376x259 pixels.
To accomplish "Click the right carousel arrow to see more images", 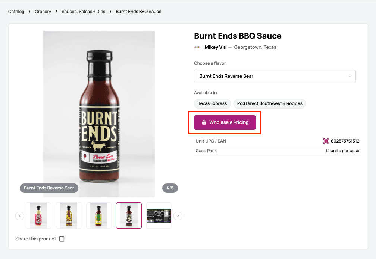I will pyautogui.click(x=178, y=216).
